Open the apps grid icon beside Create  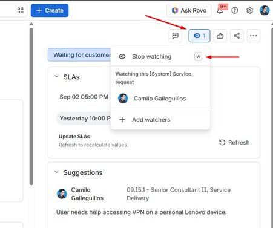21,10
